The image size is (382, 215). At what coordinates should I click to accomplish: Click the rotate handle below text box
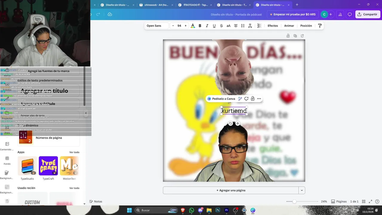pyautogui.click(x=231, y=123)
